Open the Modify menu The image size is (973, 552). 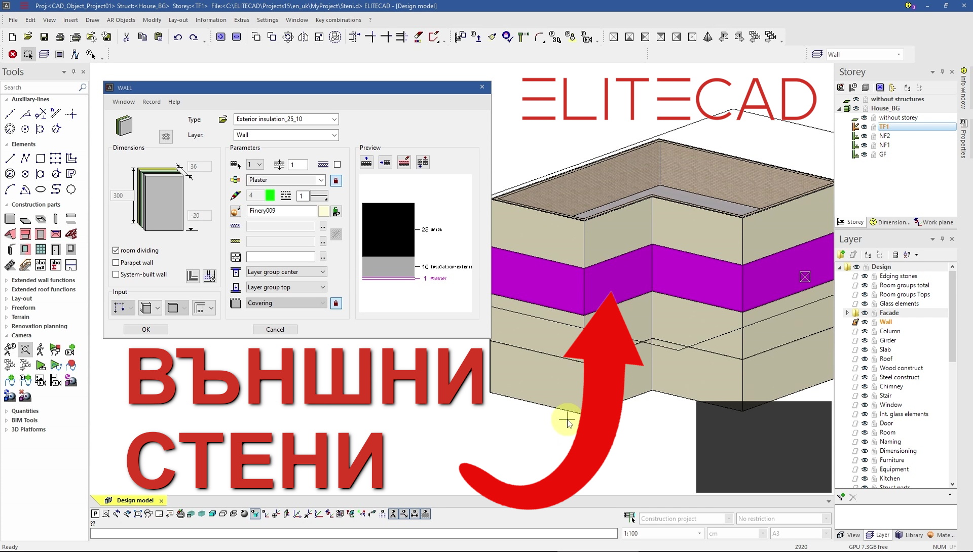point(152,20)
